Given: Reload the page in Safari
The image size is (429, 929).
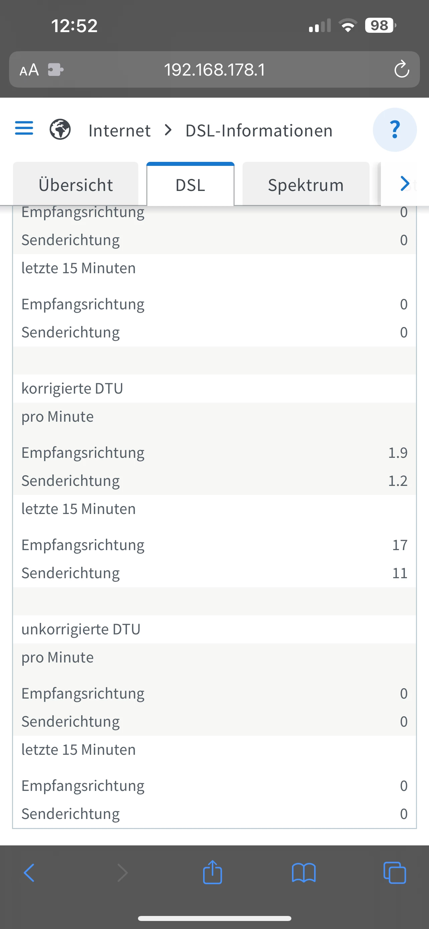Looking at the screenshot, I should pyautogui.click(x=401, y=69).
